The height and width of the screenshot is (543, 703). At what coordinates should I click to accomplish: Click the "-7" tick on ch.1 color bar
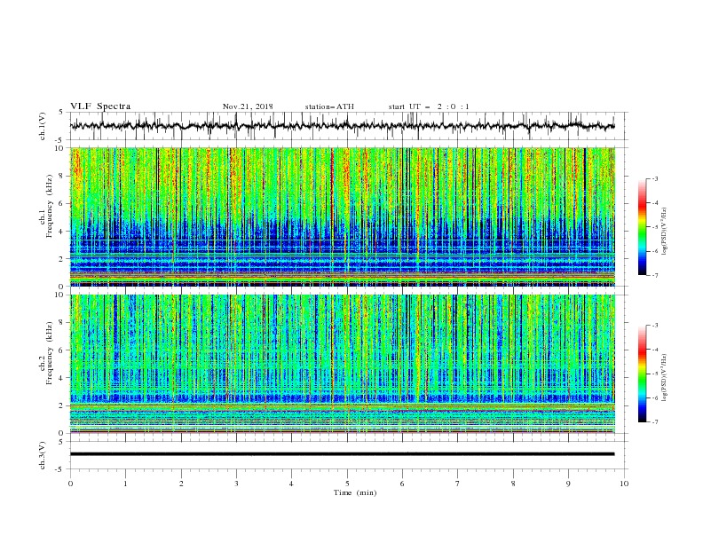[x=655, y=275]
